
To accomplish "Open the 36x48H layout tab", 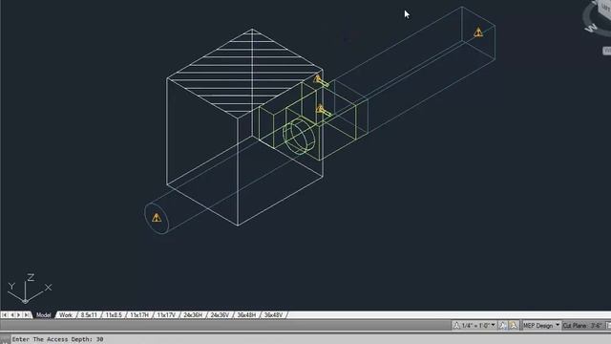I will tap(246, 314).
